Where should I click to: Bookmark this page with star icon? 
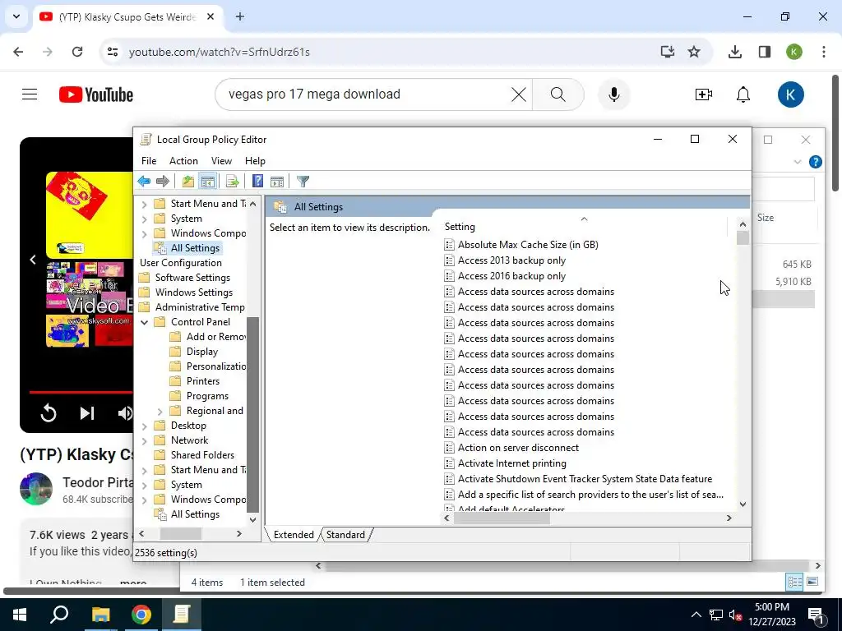click(694, 52)
